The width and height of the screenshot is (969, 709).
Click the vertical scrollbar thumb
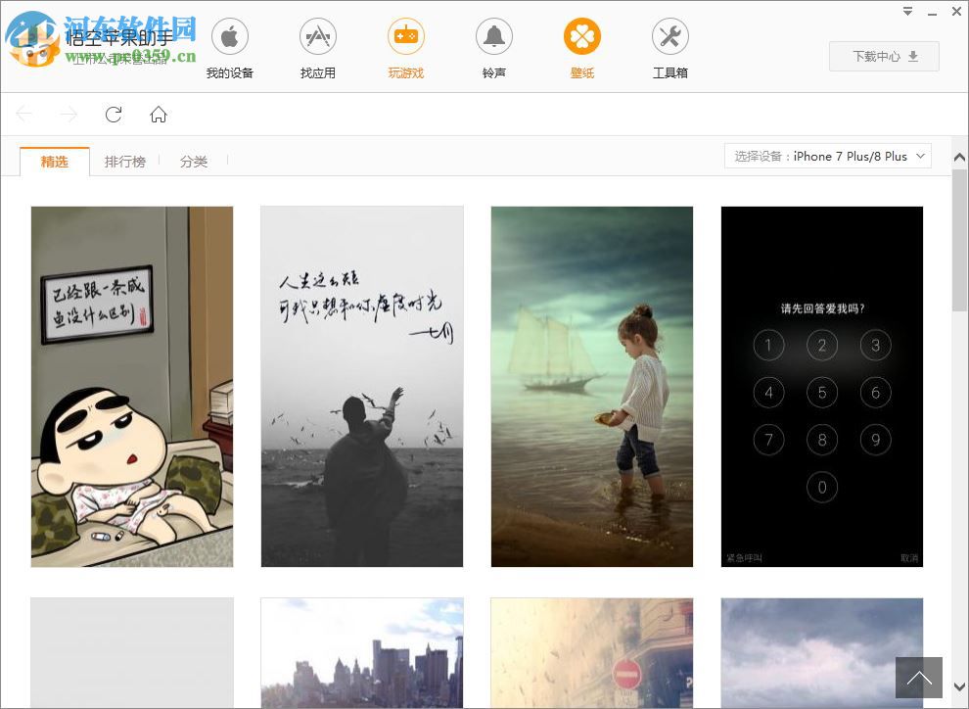click(960, 240)
